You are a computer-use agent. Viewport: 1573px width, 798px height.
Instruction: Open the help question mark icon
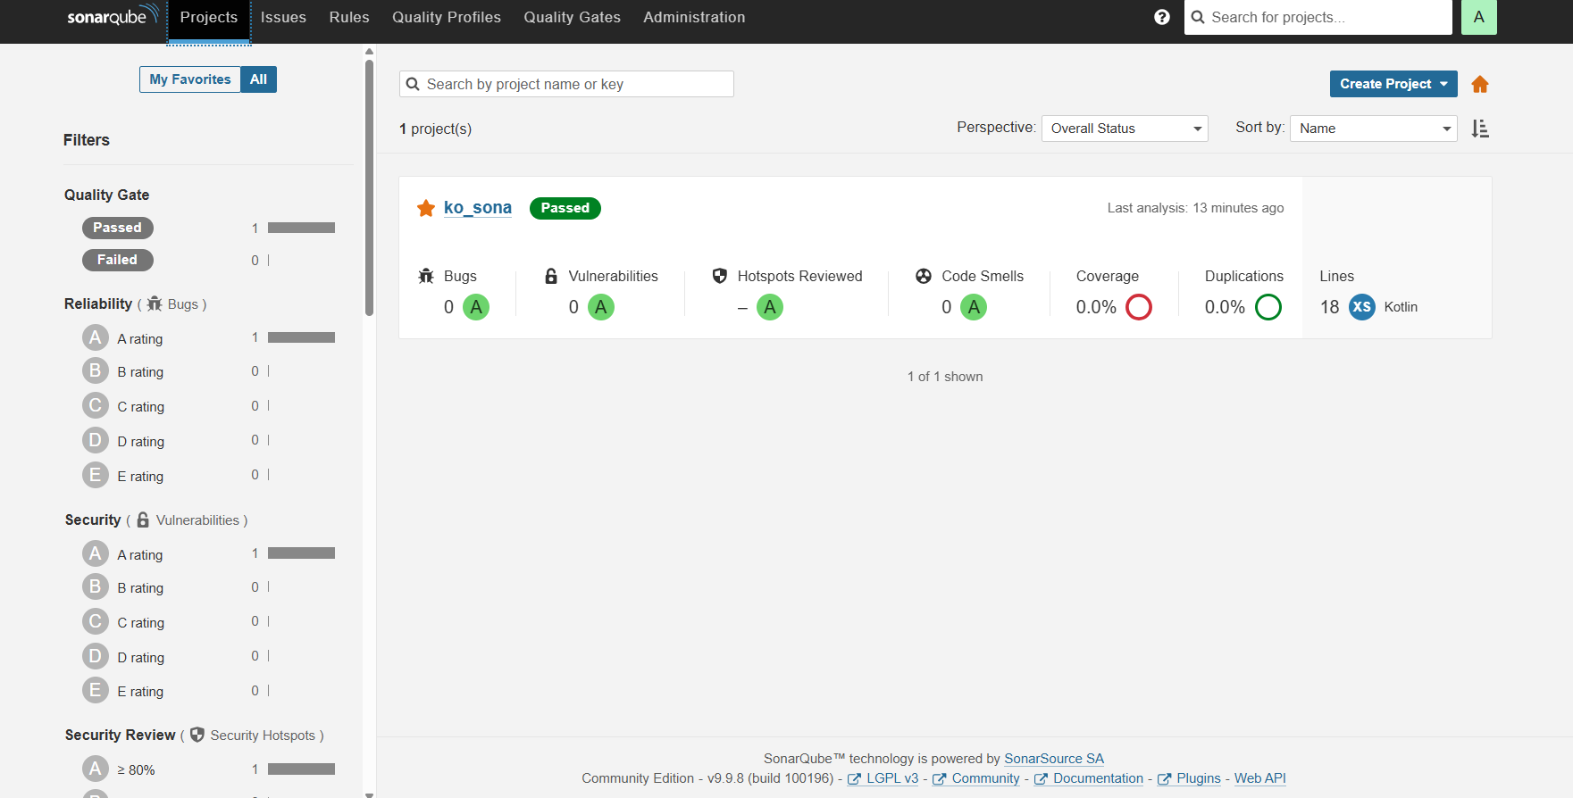(1161, 17)
